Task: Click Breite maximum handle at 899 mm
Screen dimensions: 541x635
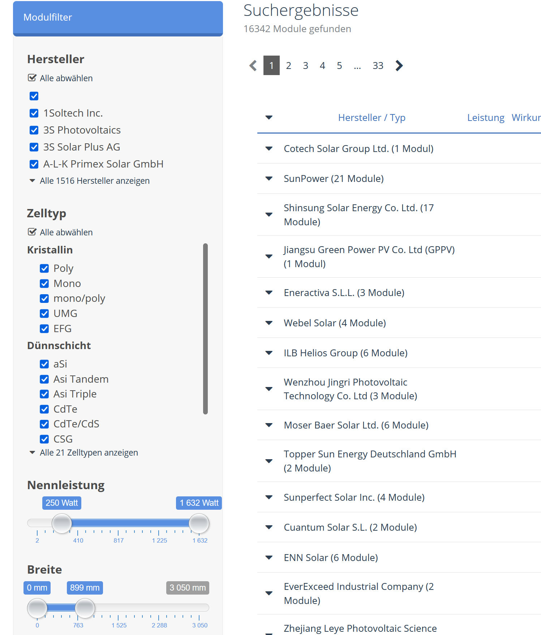Action: pos(85,608)
